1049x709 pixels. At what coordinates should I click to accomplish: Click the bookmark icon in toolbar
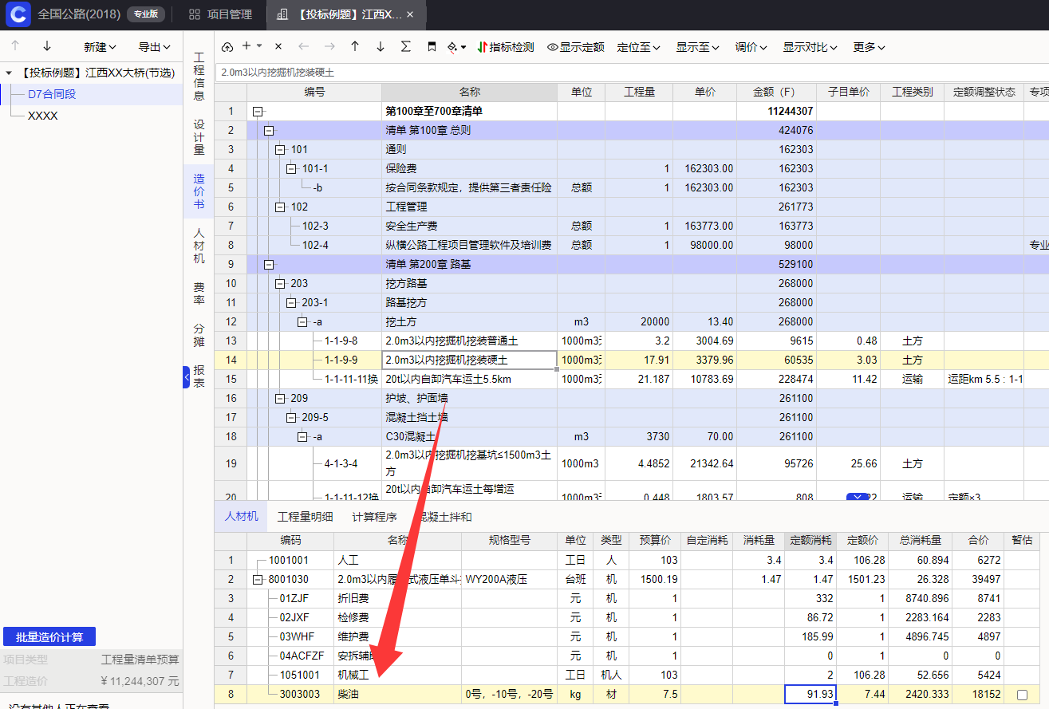432,47
